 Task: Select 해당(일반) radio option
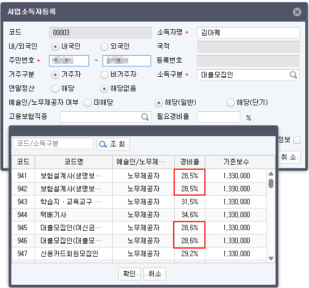[159, 103]
